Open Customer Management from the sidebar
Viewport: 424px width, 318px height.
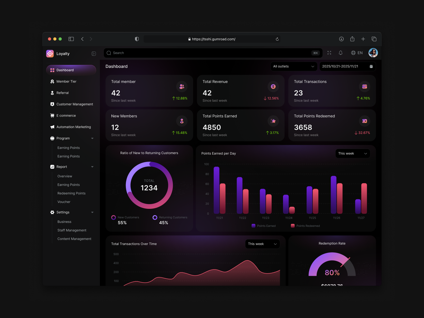click(74, 104)
